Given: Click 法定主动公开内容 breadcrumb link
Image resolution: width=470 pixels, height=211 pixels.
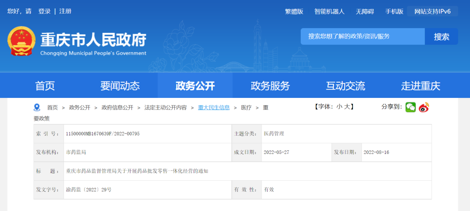Looking at the screenshot, I should [x=165, y=108].
